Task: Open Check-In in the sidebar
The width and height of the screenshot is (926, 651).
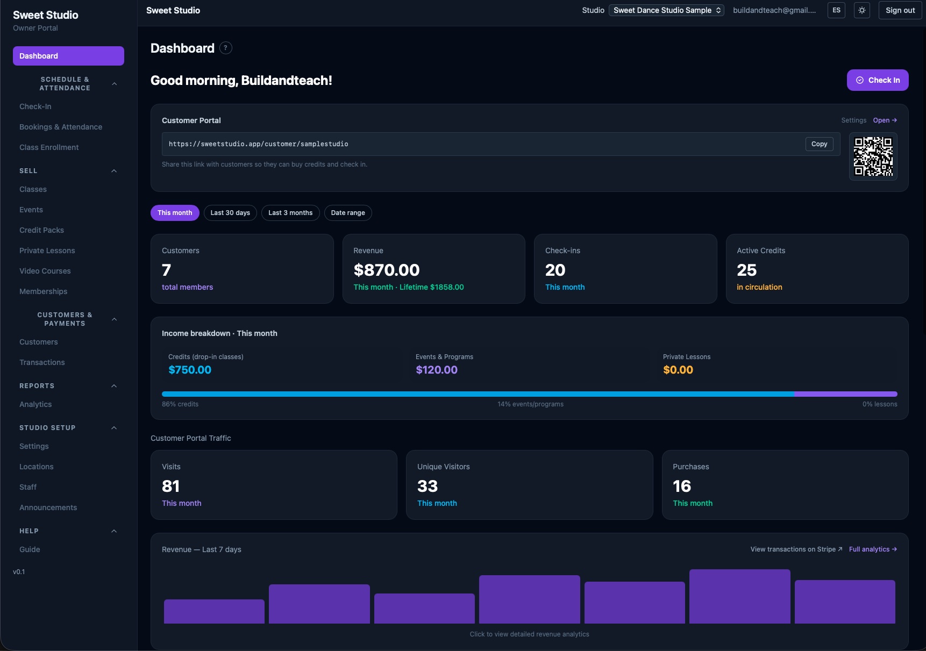Action: pyautogui.click(x=68, y=106)
